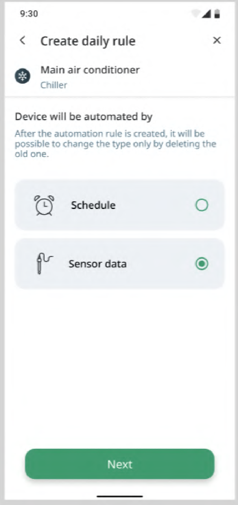This screenshot has height=505, width=238.
Task: Tap the Sensor data option label
Action: click(x=97, y=264)
